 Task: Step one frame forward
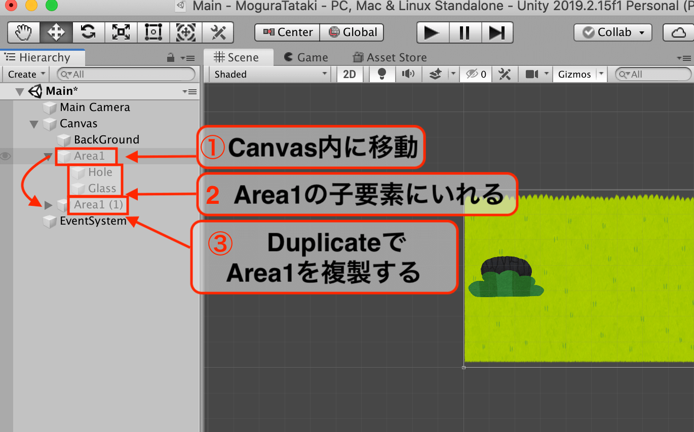[x=497, y=32]
